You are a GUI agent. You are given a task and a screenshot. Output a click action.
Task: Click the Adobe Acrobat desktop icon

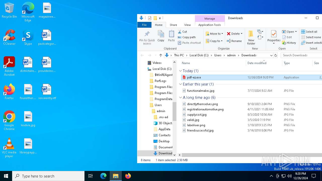click(x=9, y=66)
